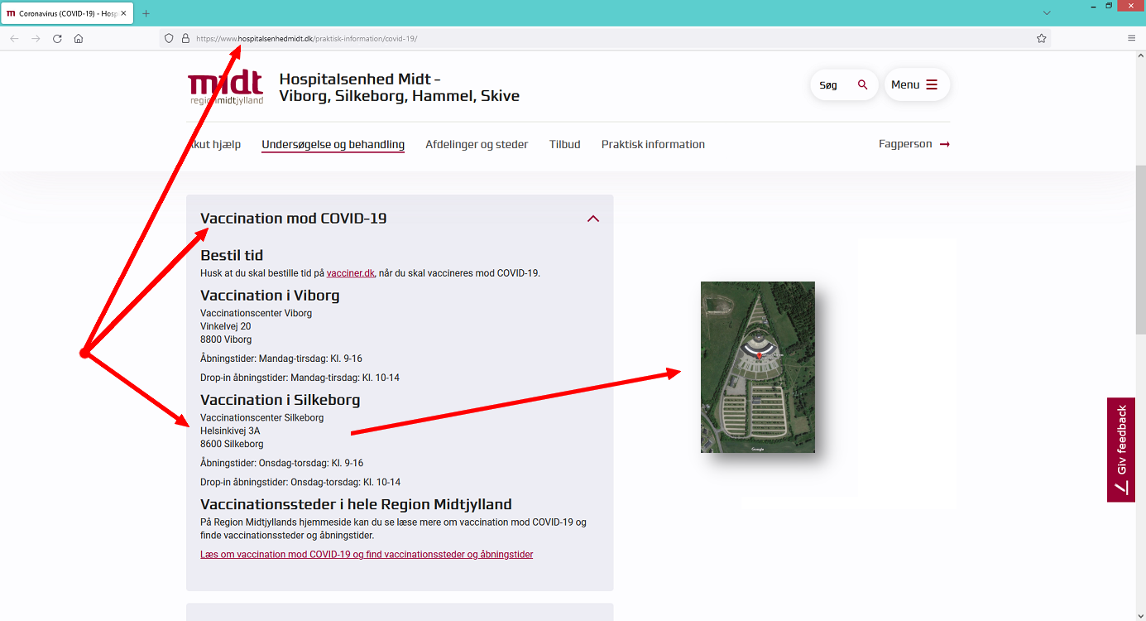Open the list all tabs dropdown

click(1047, 13)
